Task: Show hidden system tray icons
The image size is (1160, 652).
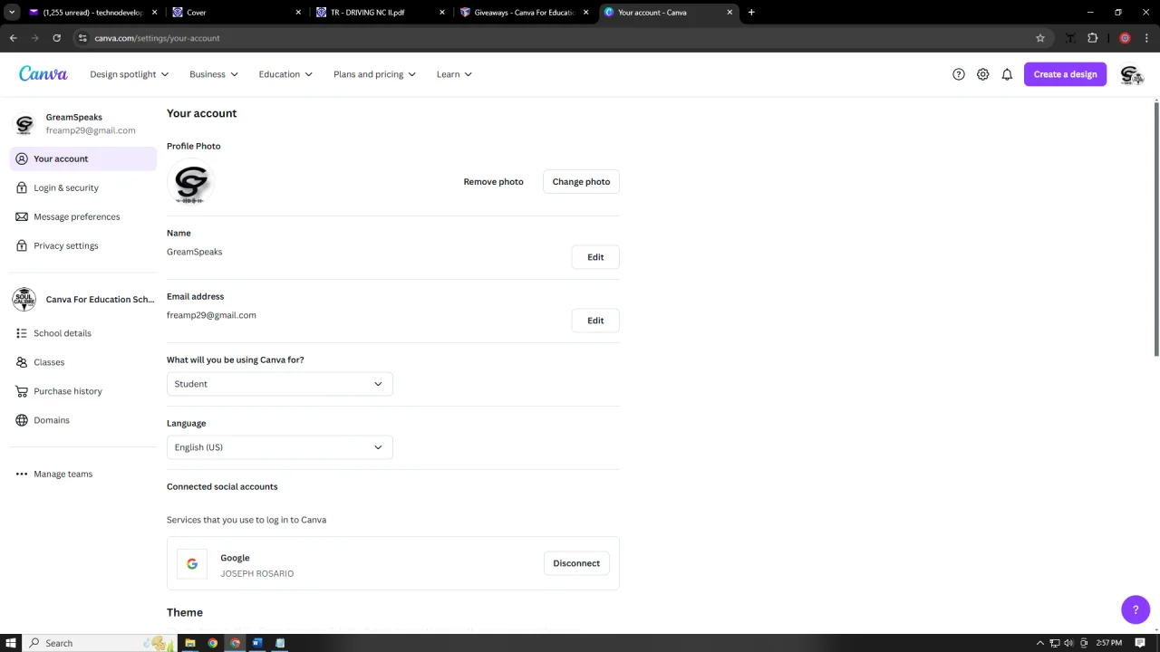Action: tap(1039, 643)
